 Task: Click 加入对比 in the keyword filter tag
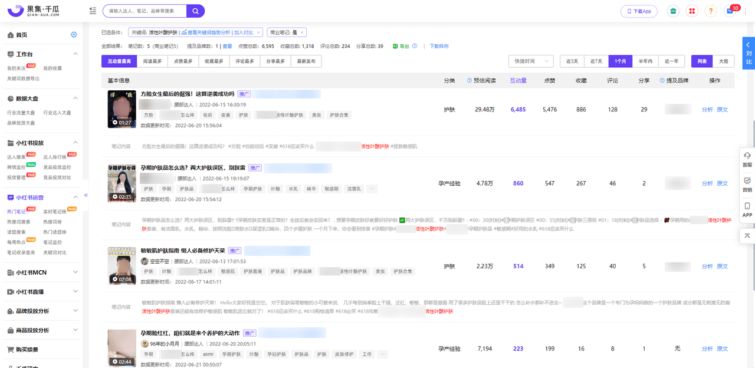pos(243,32)
